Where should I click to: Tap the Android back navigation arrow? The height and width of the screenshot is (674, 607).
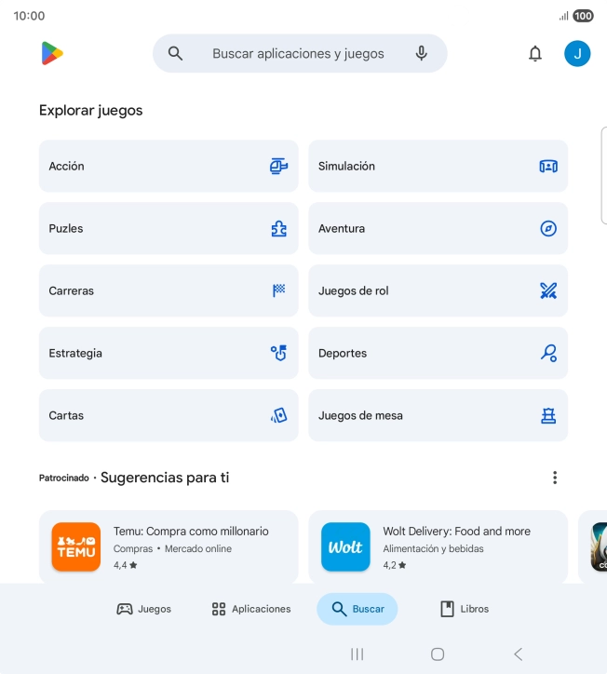pos(519,654)
